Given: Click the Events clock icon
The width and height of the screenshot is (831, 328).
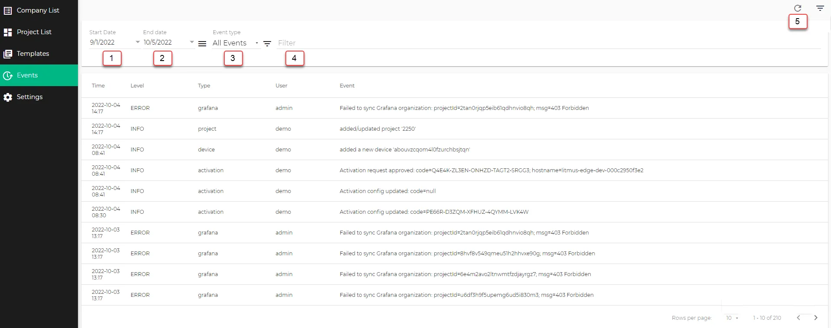Looking at the screenshot, I should [x=8, y=75].
